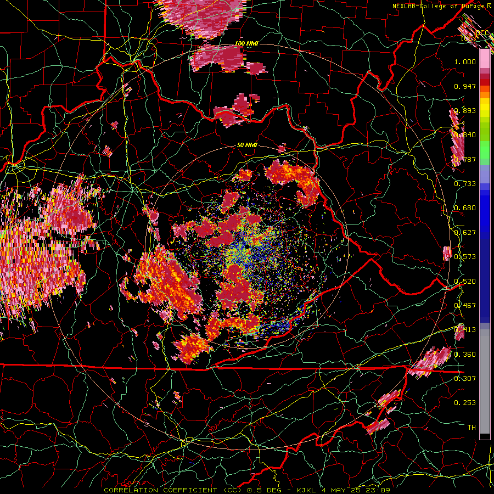Click the 0.627 scale label

pos(465,233)
